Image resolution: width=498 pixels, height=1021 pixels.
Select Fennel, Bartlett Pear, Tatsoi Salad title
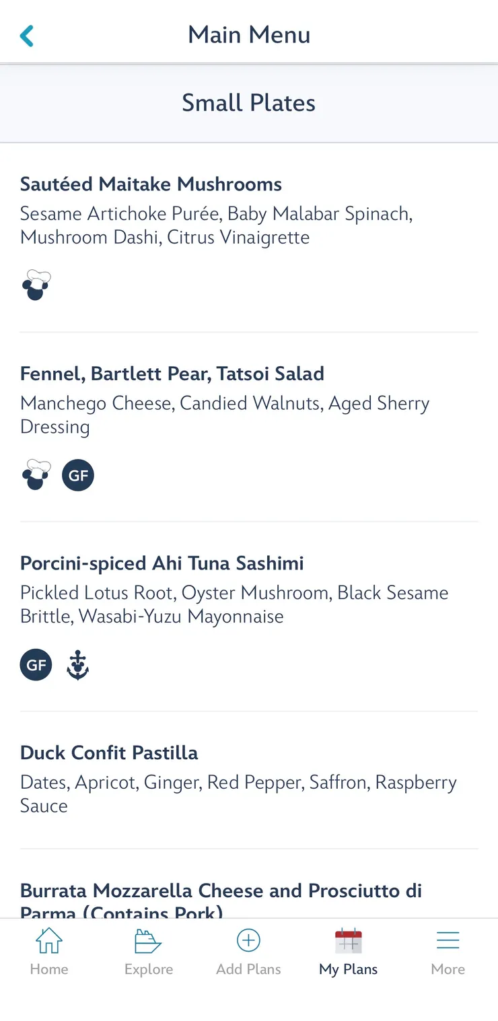[x=172, y=374]
